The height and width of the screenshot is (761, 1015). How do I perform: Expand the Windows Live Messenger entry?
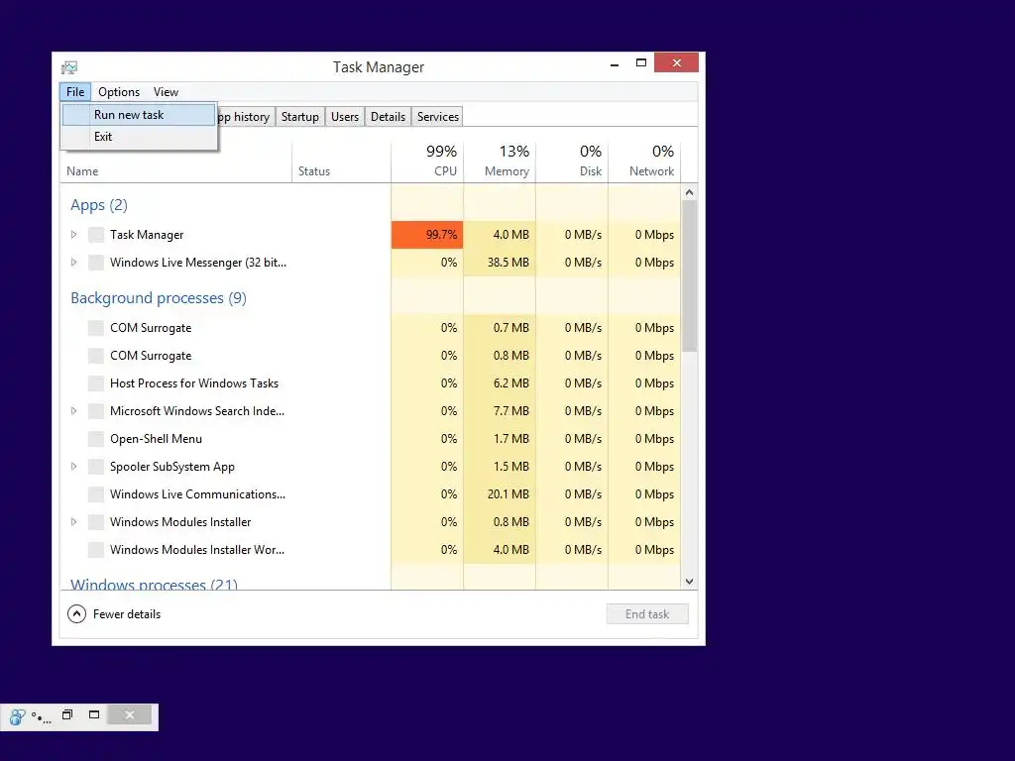[73, 263]
